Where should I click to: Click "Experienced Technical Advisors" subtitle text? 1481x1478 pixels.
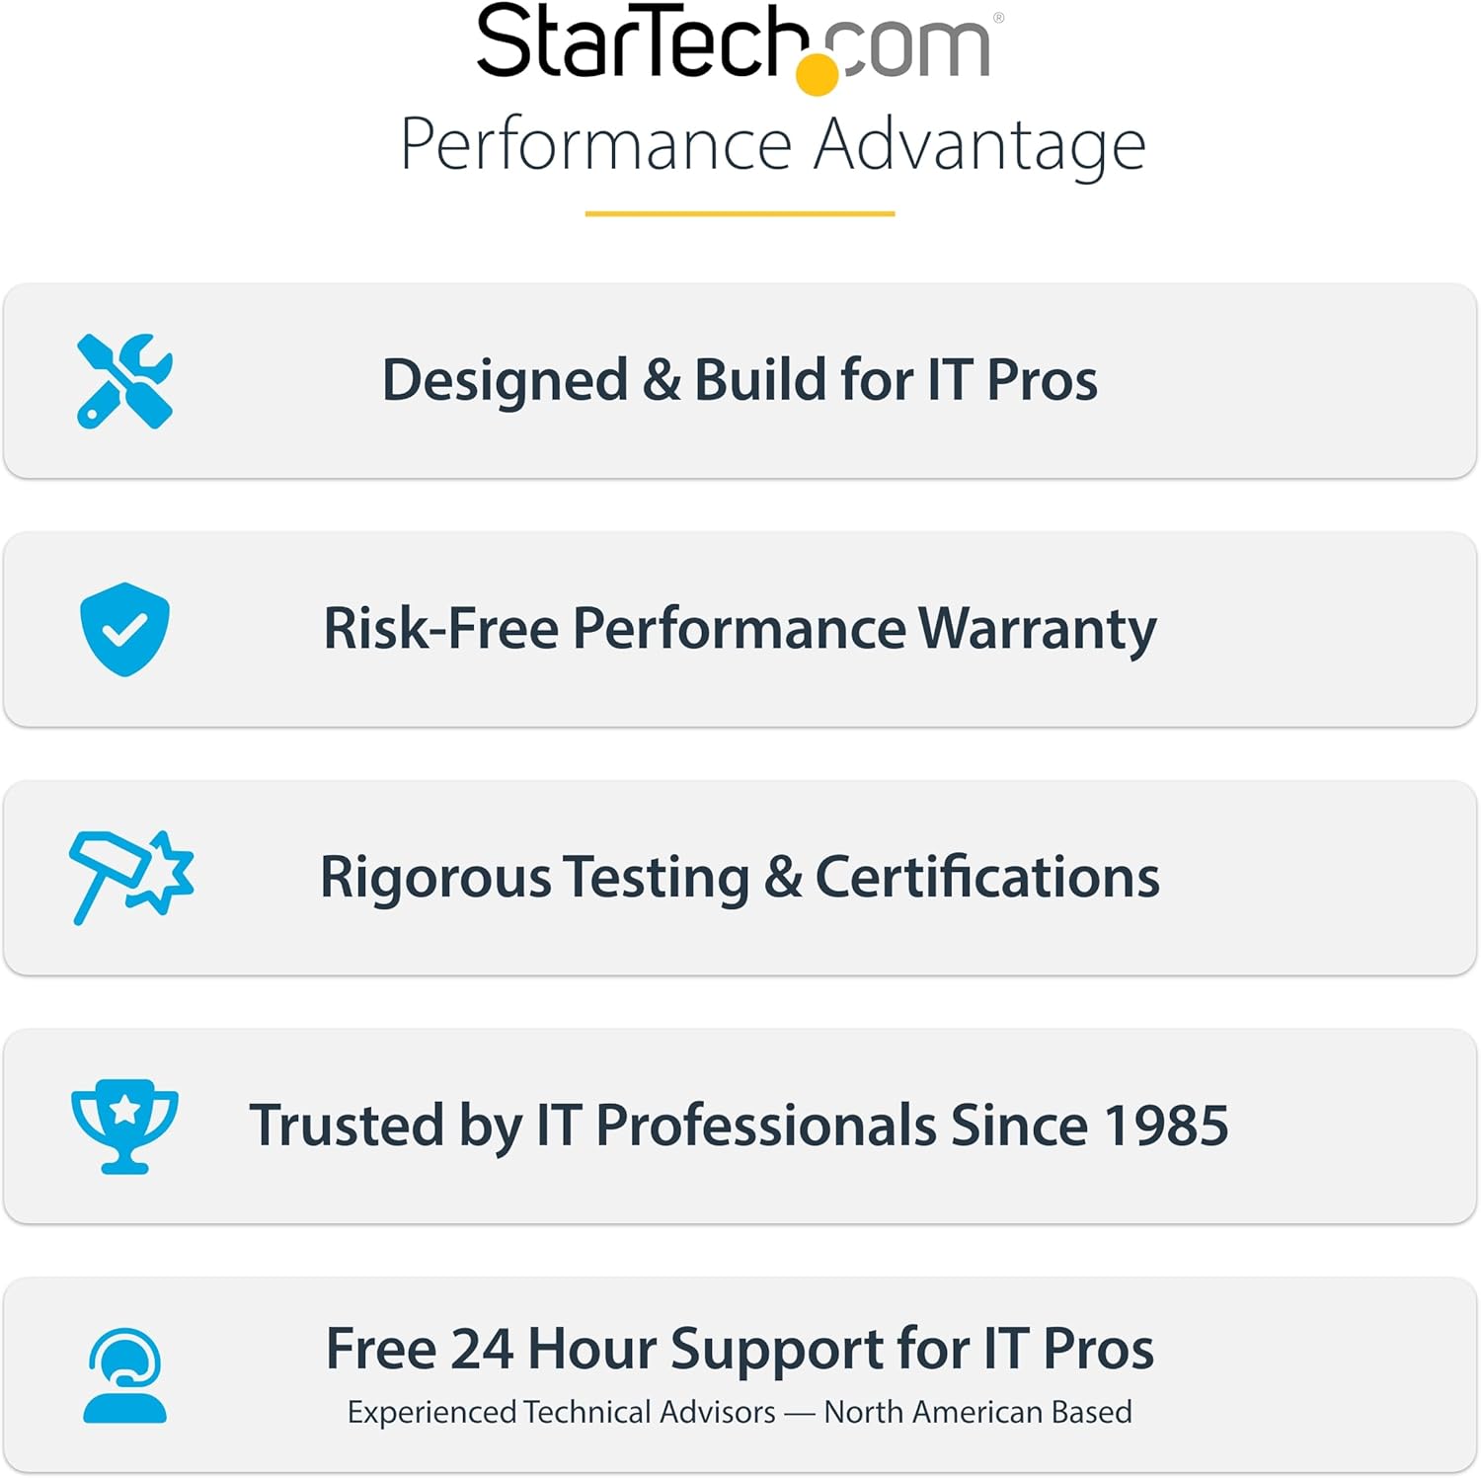click(561, 1412)
